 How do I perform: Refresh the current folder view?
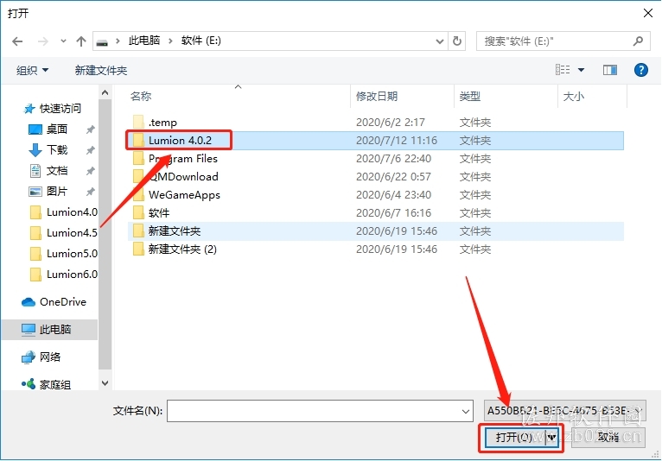coord(457,41)
